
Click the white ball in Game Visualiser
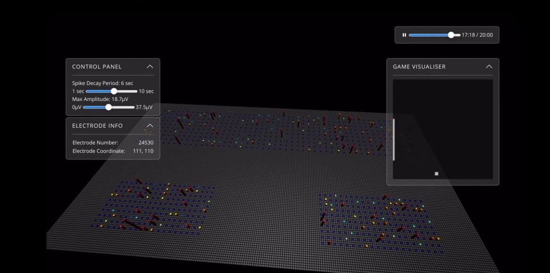pos(436,174)
